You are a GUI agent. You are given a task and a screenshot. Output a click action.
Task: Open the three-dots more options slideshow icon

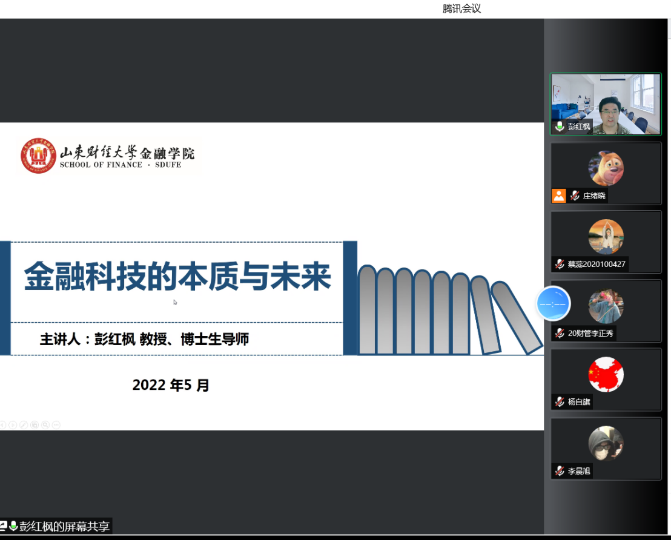pyautogui.click(x=56, y=425)
